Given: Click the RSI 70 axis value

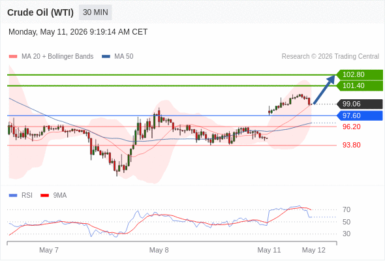Looking at the screenshot, I should tap(346, 209).
